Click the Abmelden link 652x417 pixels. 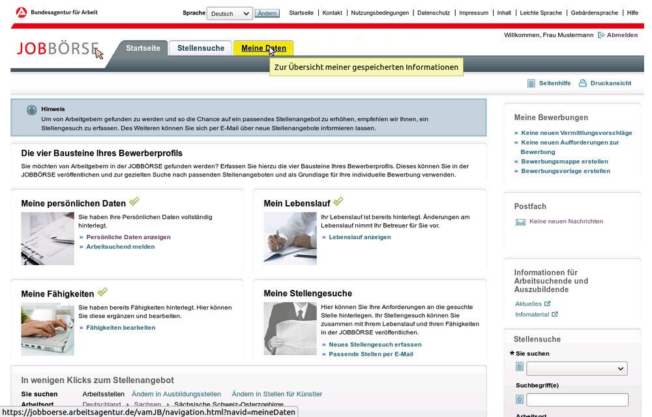click(622, 35)
